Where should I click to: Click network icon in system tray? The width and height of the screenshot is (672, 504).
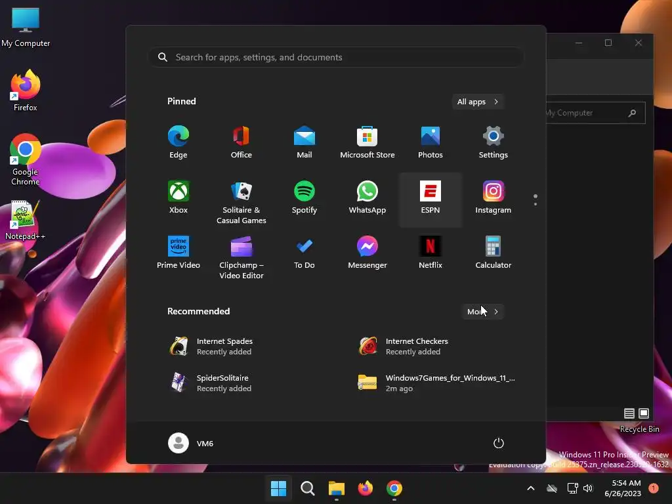click(572, 488)
